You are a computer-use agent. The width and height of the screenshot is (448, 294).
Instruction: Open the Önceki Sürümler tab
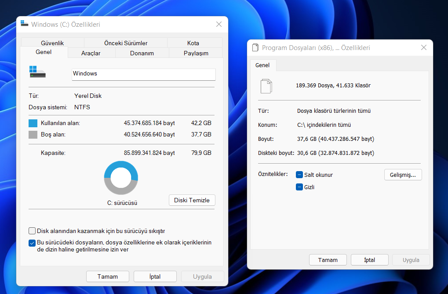[126, 43]
